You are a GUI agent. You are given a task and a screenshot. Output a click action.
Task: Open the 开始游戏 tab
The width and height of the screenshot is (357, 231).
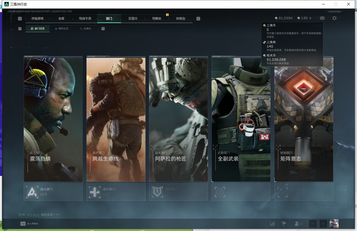click(x=37, y=18)
